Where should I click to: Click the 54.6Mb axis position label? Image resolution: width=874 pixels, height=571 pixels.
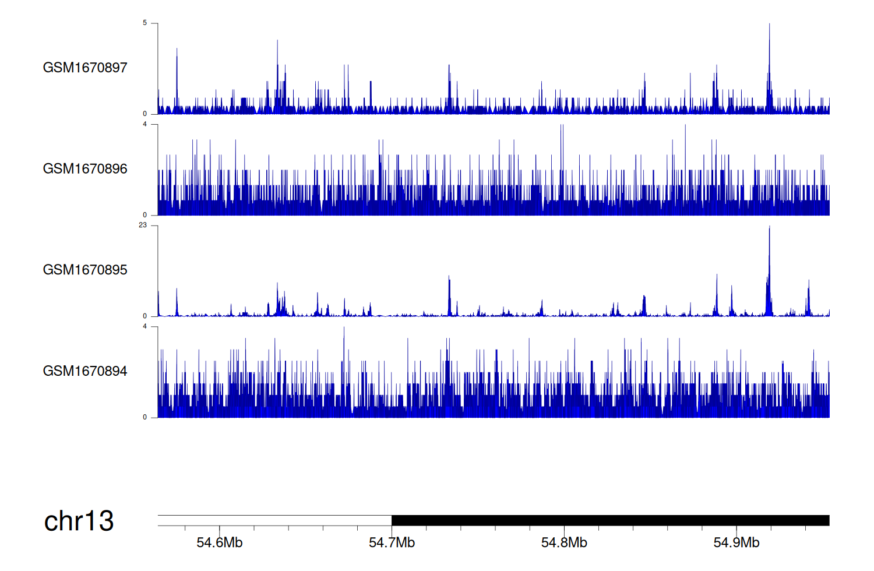[x=219, y=543]
